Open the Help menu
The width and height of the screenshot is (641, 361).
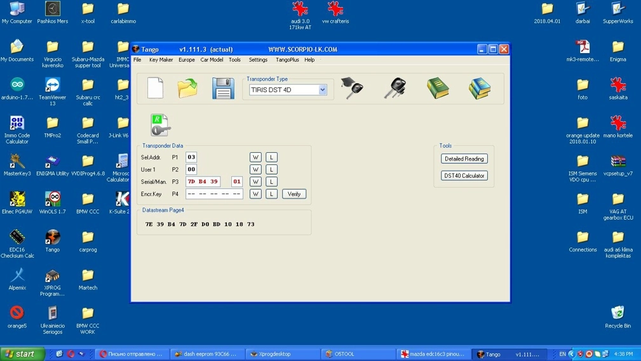[309, 60]
